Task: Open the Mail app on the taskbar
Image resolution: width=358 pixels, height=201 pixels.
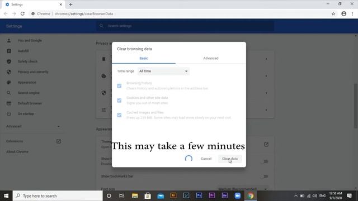Action: 161,196
